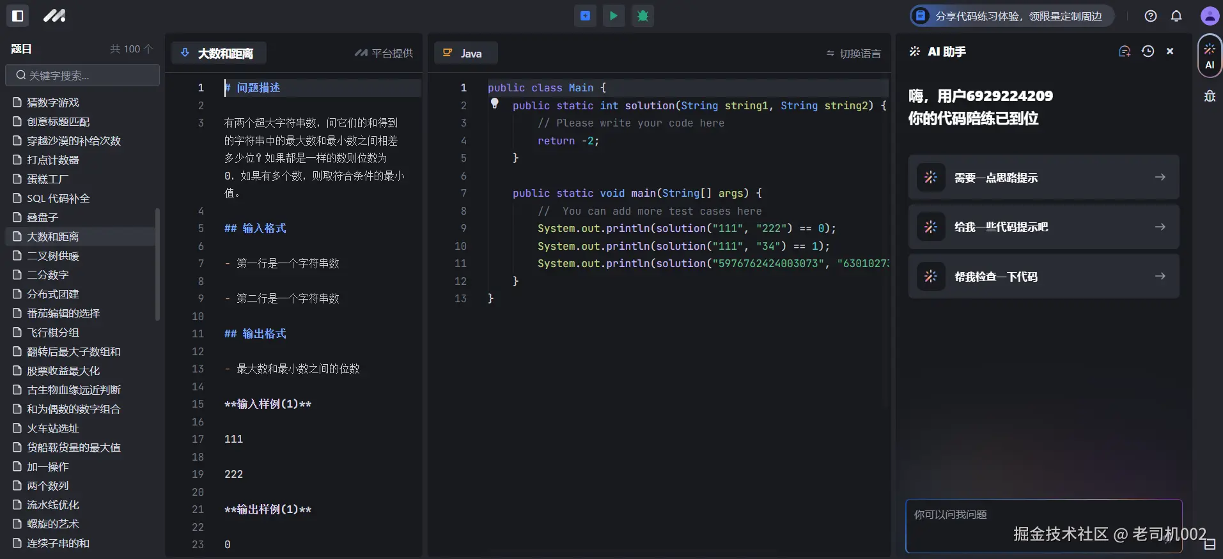1223x559 pixels.
Task: Select the 大数和距离 description tab
Action: pyautogui.click(x=219, y=53)
